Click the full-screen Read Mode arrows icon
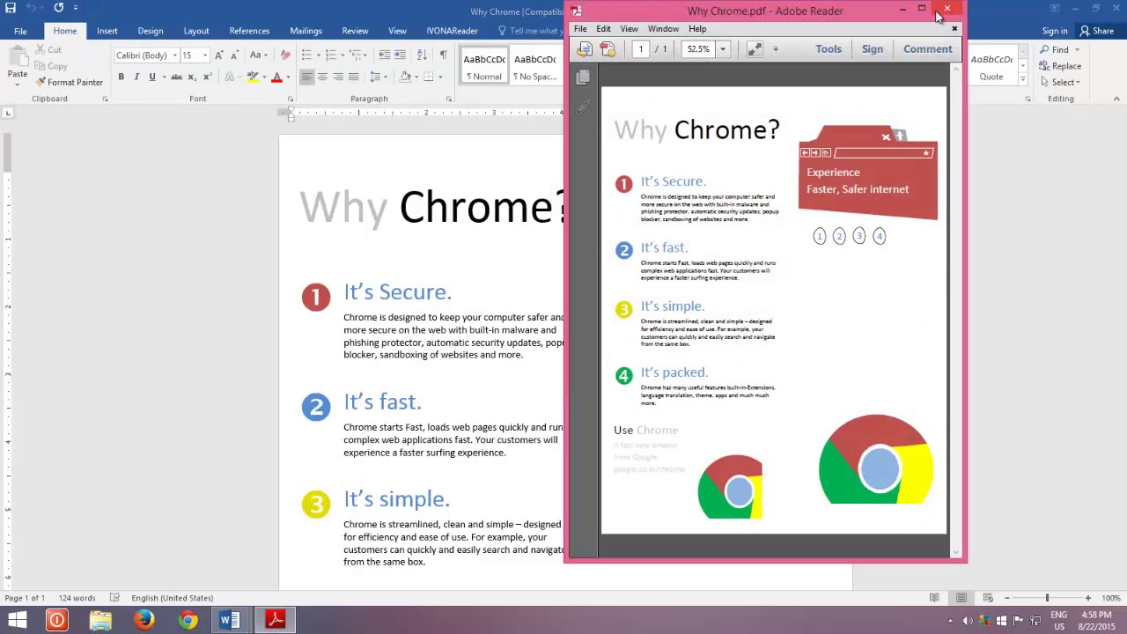 pyautogui.click(x=755, y=49)
